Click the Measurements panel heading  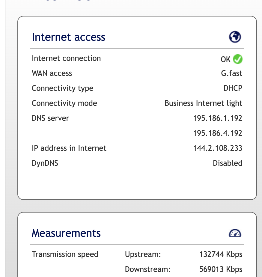(x=66, y=233)
